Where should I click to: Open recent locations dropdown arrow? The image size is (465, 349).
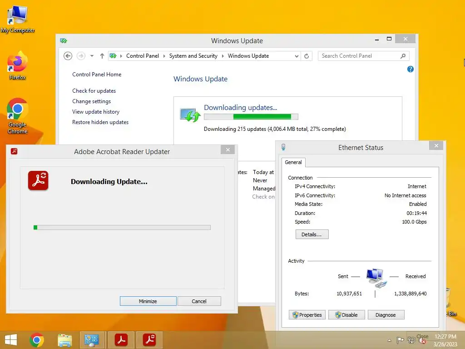tap(92, 56)
